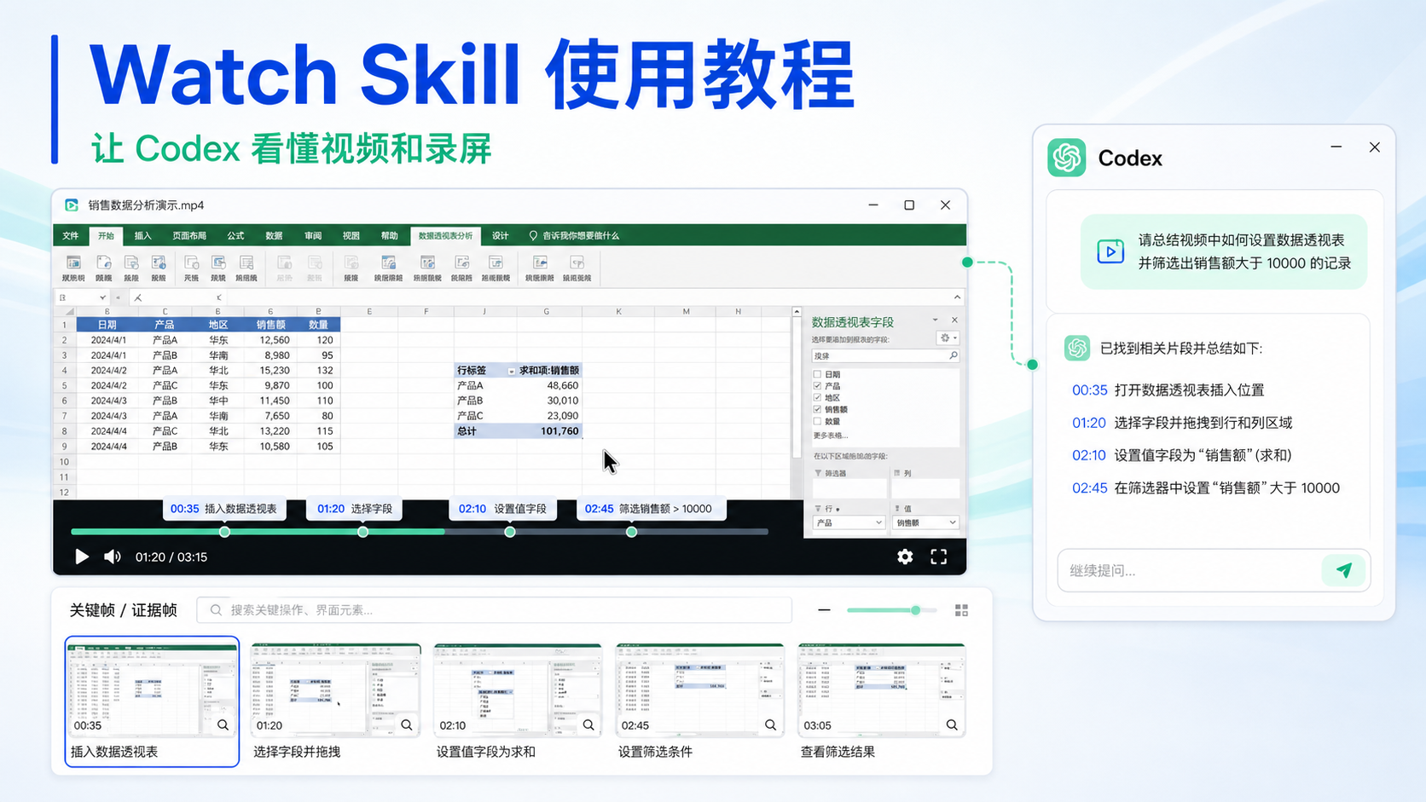This screenshot has width=1426, height=802.
Task: Click the '00:35 插入数据透视表' chapter label
Action: (224, 509)
